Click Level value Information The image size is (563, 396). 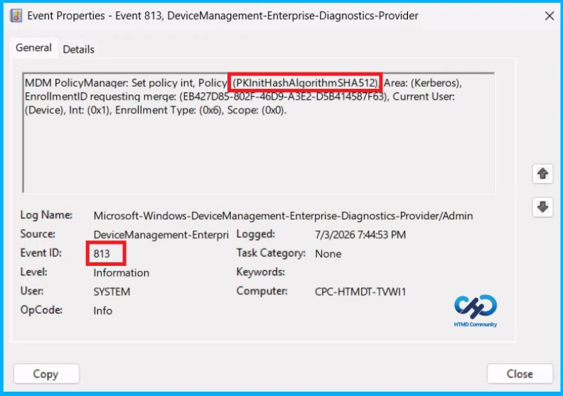pos(122,273)
